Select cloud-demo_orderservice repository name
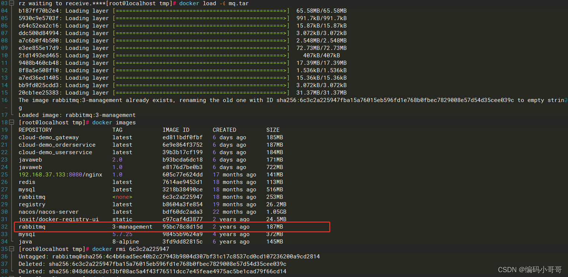 tap(57, 145)
